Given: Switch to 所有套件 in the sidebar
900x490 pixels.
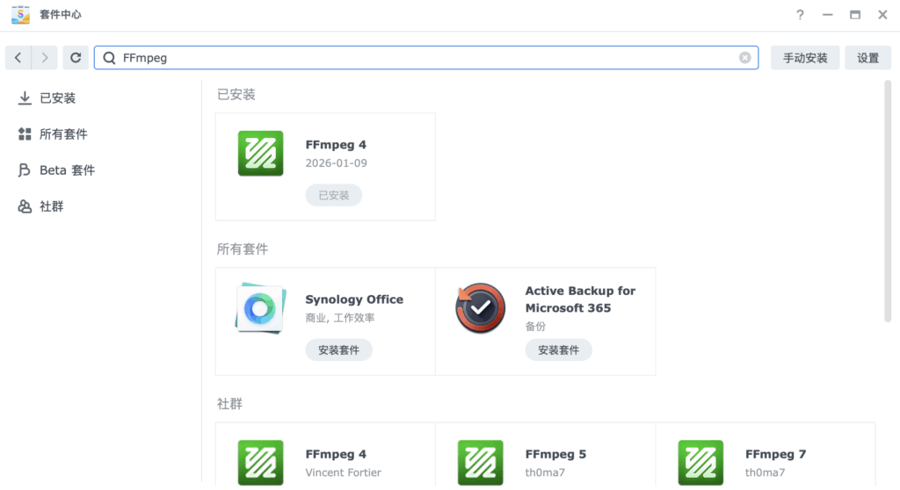Looking at the screenshot, I should pyautogui.click(x=62, y=134).
